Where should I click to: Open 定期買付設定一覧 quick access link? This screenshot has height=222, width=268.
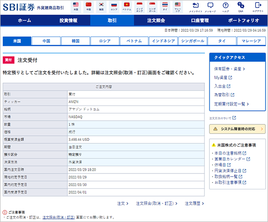pyautogui.click(x=231, y=104)
